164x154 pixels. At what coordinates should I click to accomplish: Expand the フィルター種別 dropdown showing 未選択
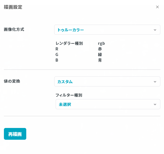click(x=108, y=104)
